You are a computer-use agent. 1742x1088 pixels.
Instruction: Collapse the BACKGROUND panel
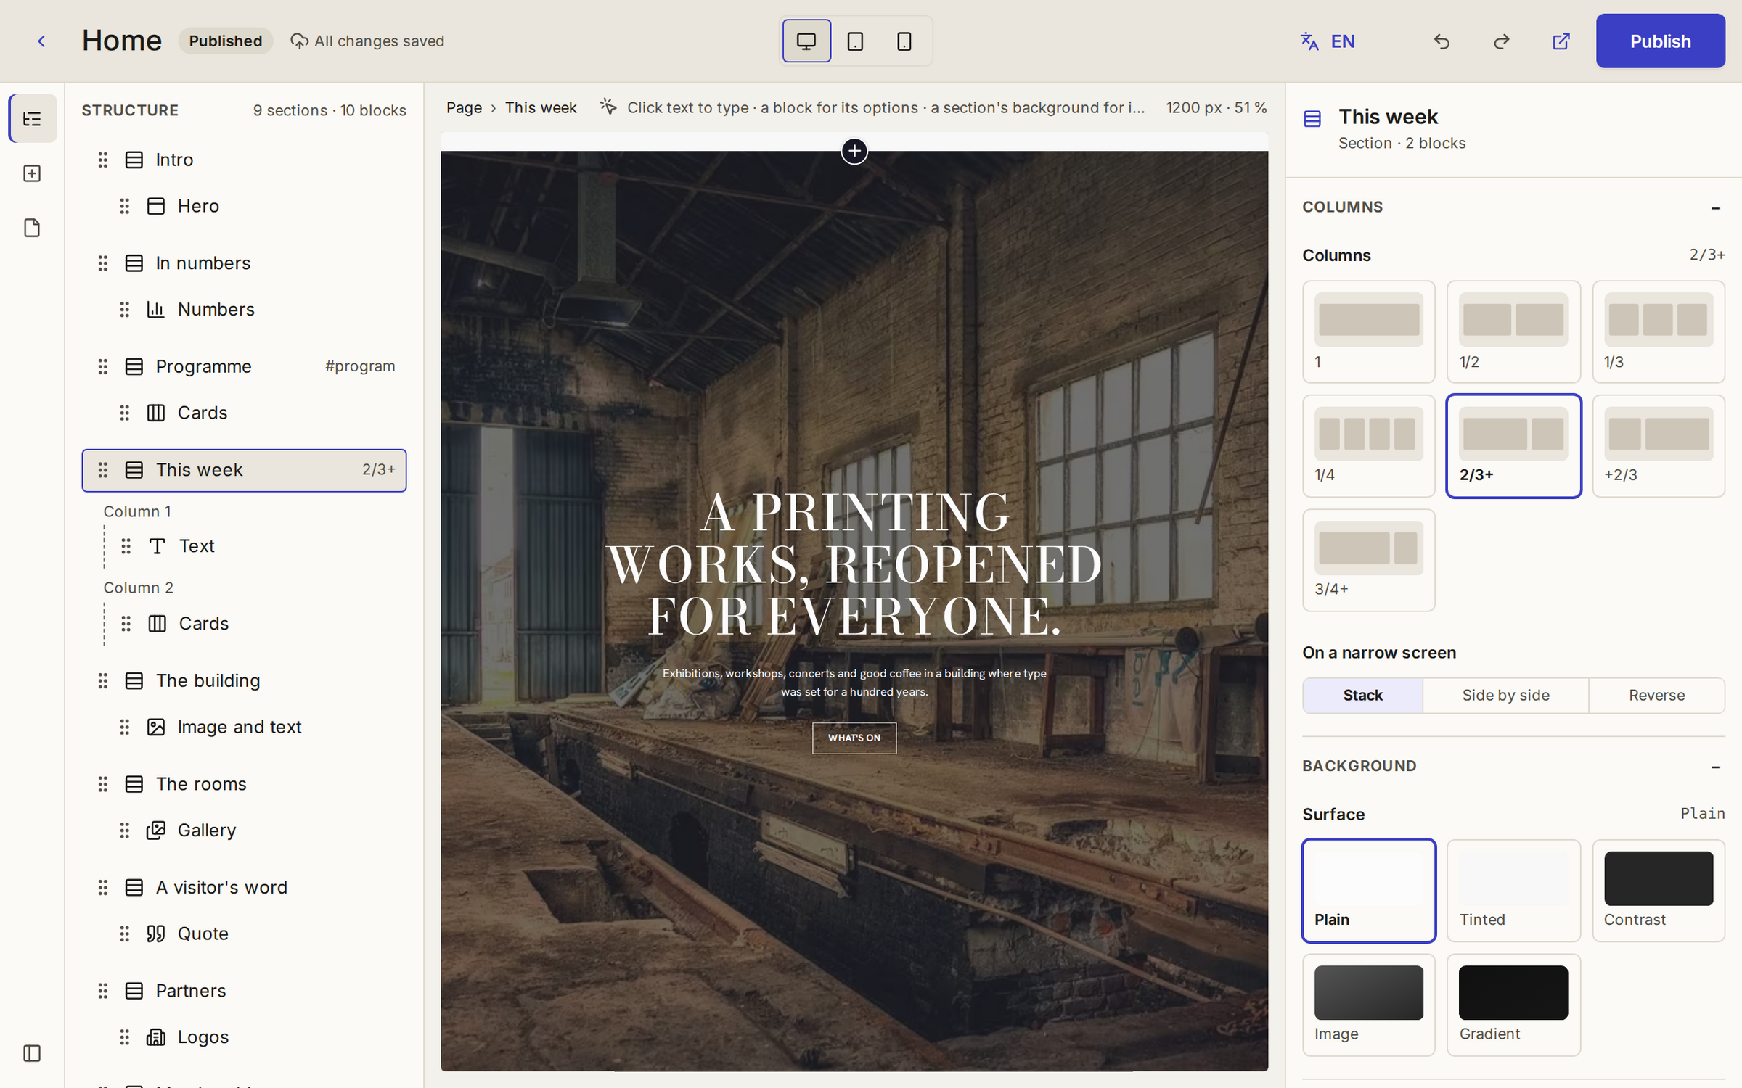click(x=1716, y=767)
